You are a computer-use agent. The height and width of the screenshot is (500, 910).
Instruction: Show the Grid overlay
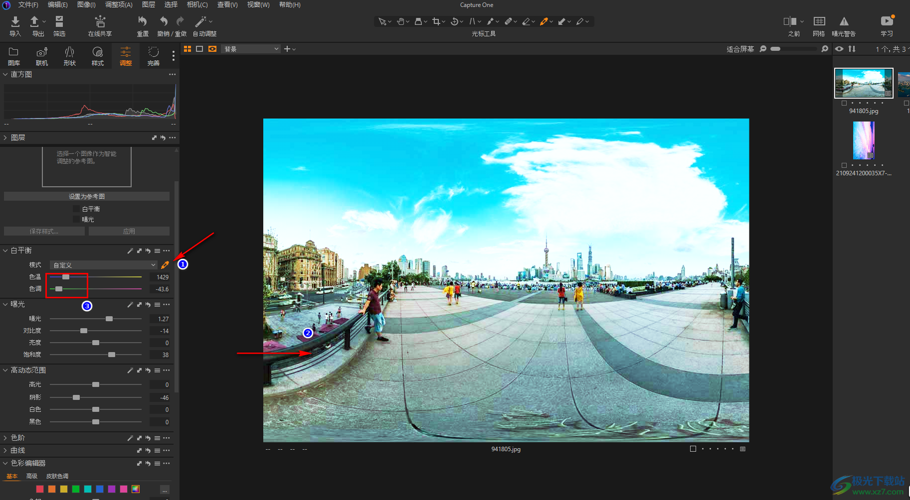pos(819,22)
